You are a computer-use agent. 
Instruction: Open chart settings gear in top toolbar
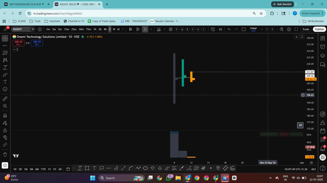tap(289, 29)
